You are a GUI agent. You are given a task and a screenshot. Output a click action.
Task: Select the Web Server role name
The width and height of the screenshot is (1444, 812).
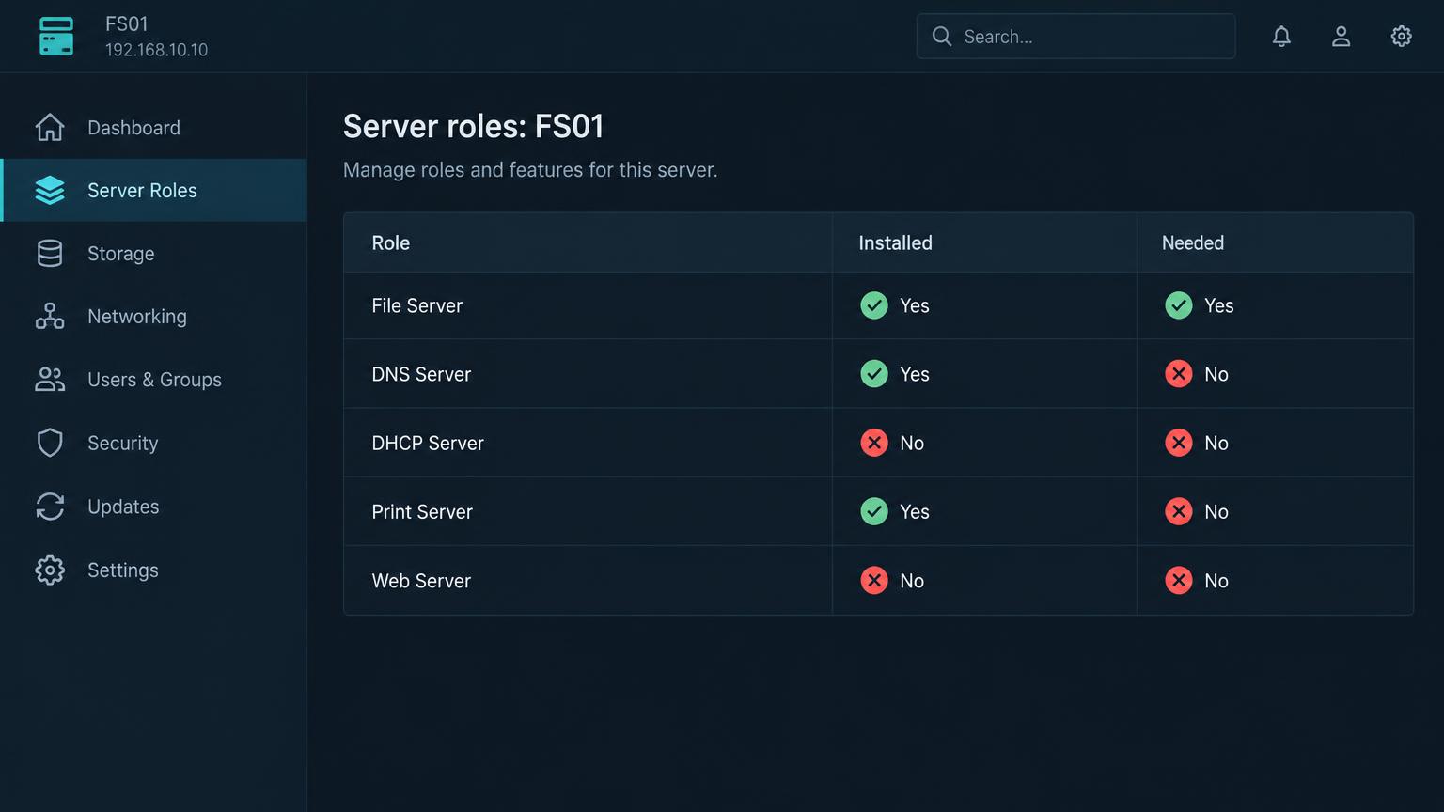(x=421, y=581)
